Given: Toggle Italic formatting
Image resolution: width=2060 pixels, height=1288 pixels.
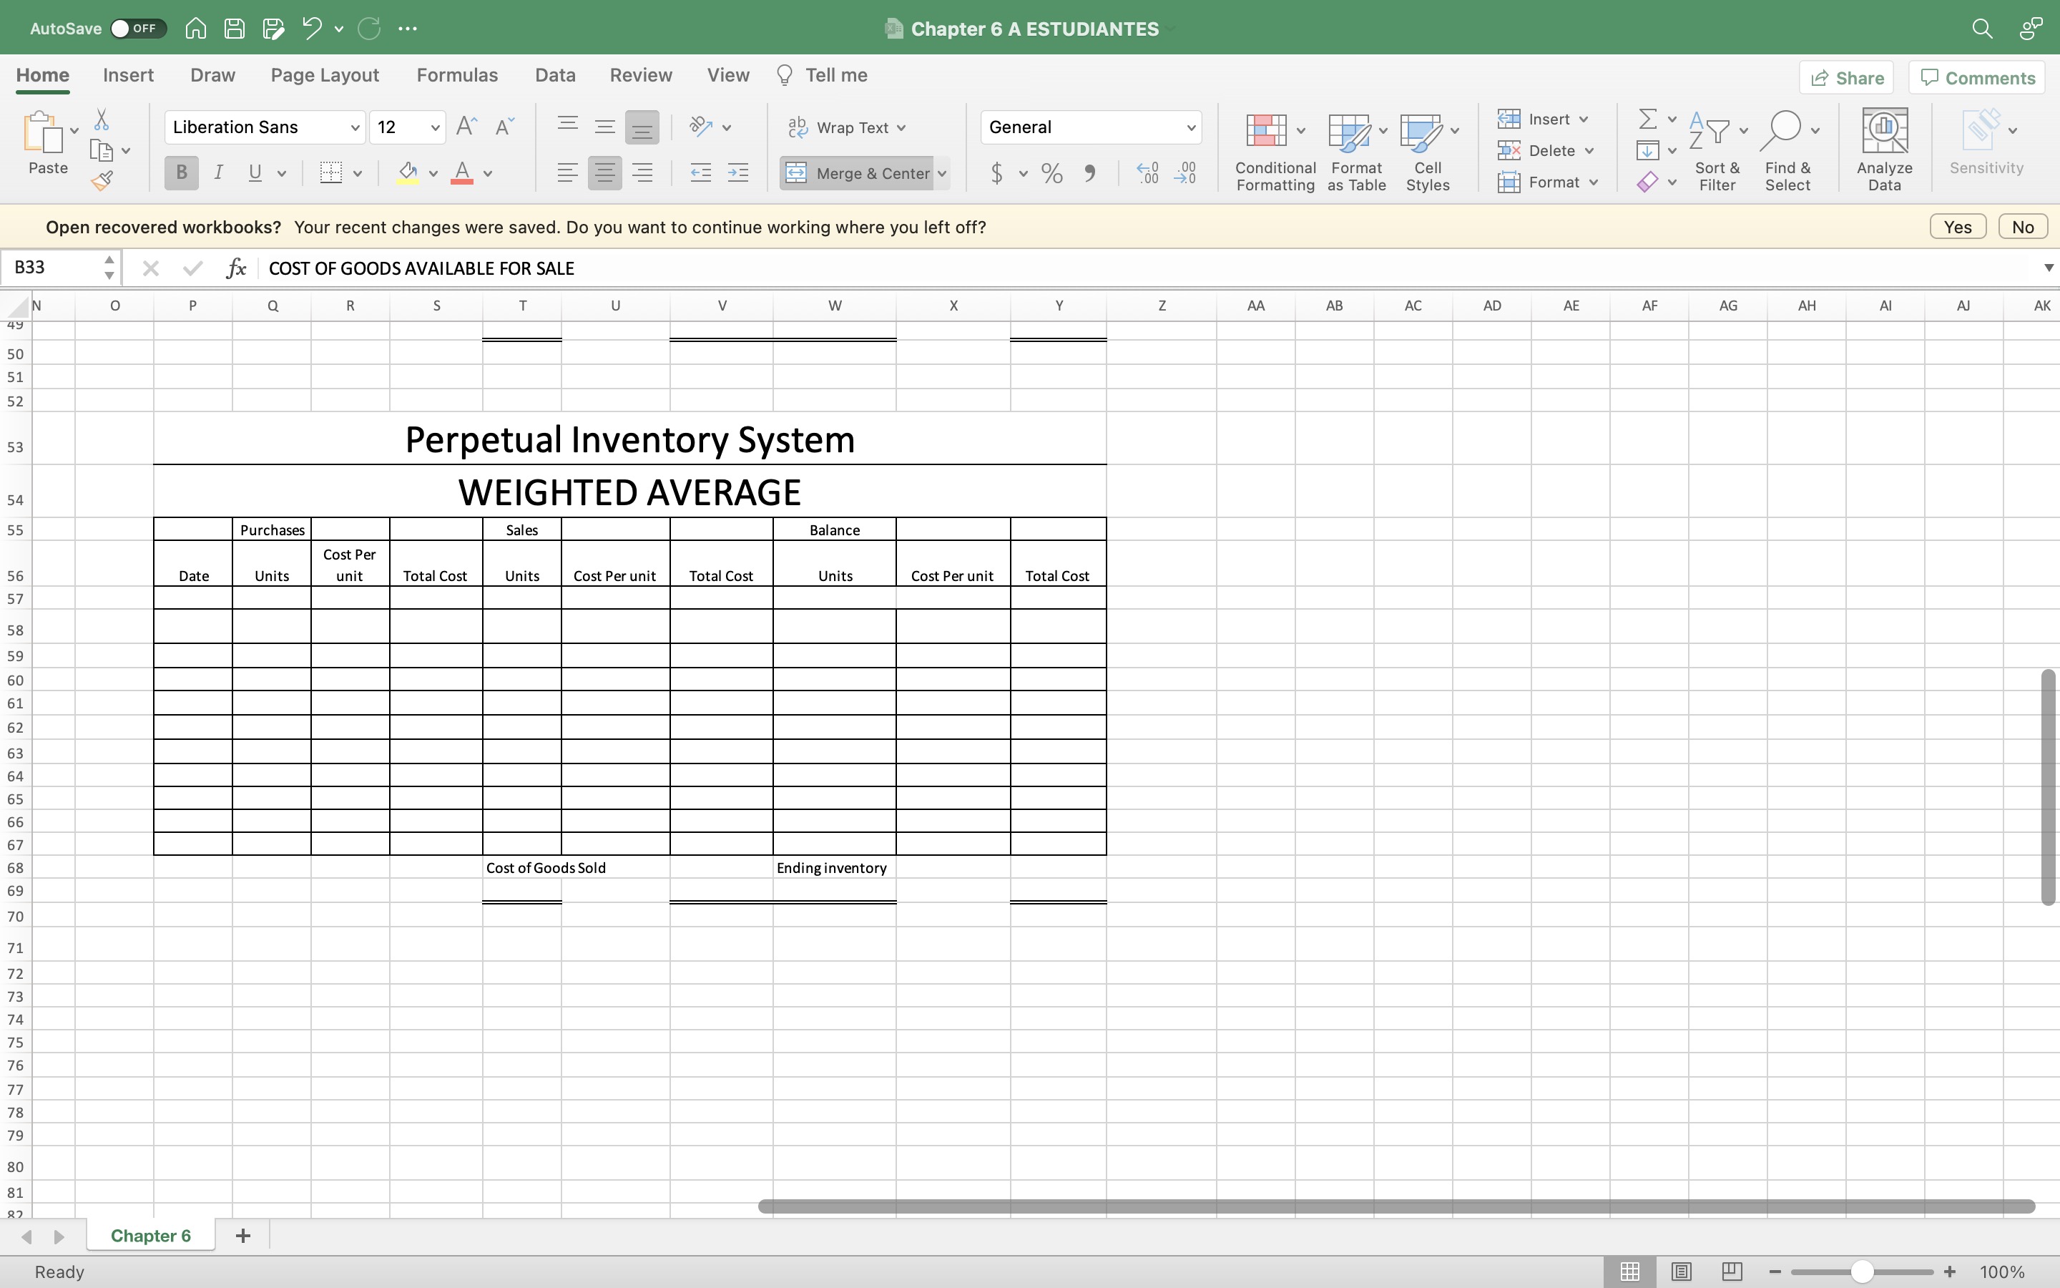Looking at the screenshot, I should 218,173.
